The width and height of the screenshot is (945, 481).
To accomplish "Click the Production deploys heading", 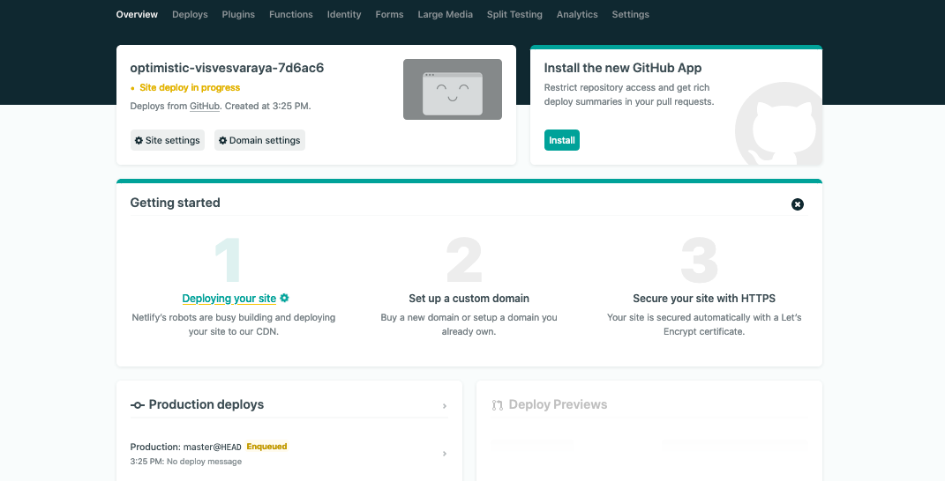I will pos(206,404).
